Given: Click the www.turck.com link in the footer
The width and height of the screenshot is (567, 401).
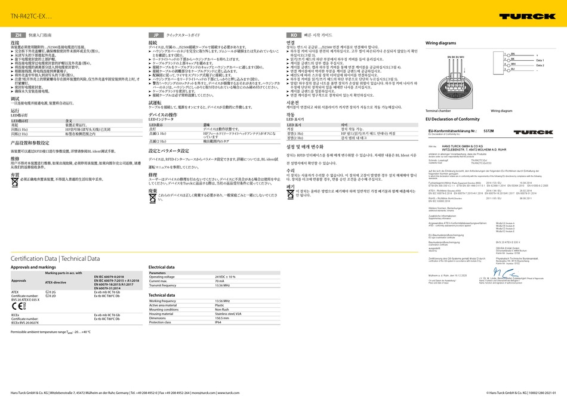Looking at the screenshot, I should 228,393.
